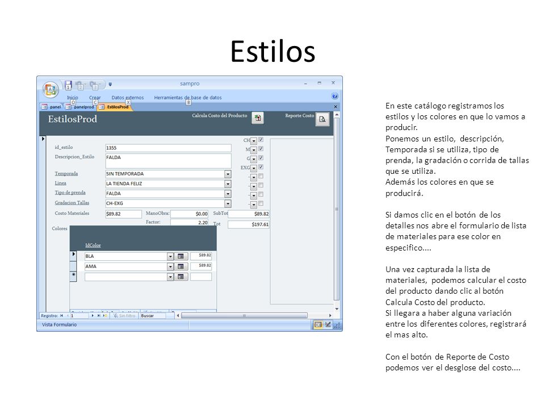The height and width of the screenshot is (409, 545).
Task: Open detail button on the new blank color row
Action: pyautogui.click(x=181, y=277)
